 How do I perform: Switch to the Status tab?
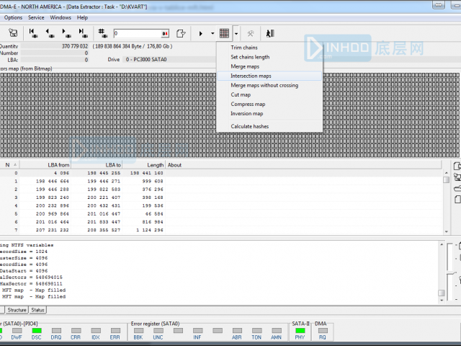coord(37,310)
